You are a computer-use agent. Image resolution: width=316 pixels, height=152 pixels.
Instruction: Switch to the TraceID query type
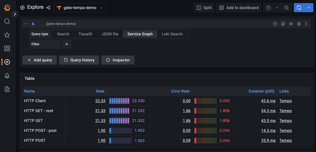tap(85, 34)
